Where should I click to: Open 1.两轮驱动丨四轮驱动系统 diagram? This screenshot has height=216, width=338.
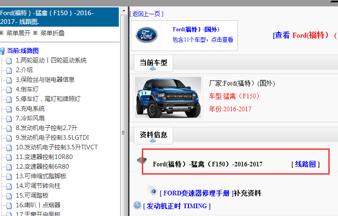tap(51, 61)
